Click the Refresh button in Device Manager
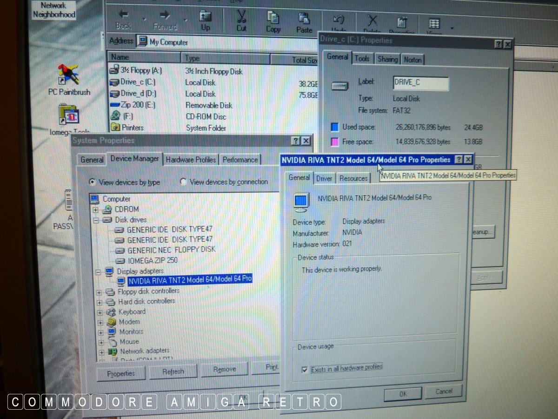This screenshot has width=558, height=419. [x=173, y=372]
